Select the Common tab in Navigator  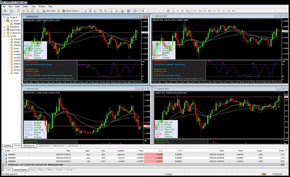point(7,145)
